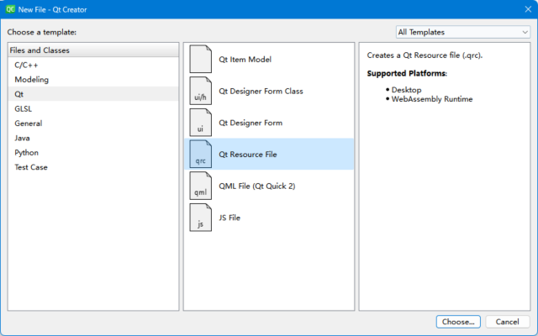Click the Qt Item Model file icon

[201, 60]
